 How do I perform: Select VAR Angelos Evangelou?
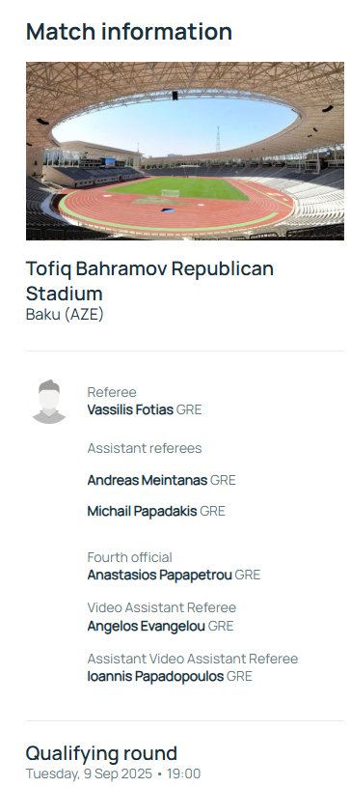point(146,627)
